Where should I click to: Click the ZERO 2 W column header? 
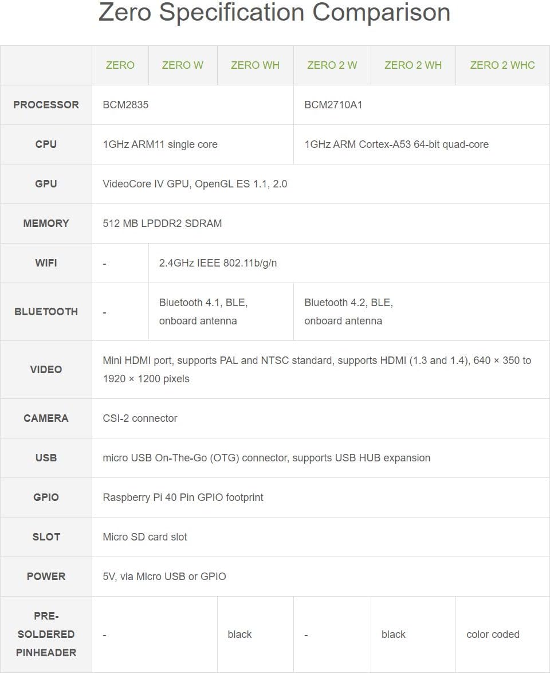332,65
